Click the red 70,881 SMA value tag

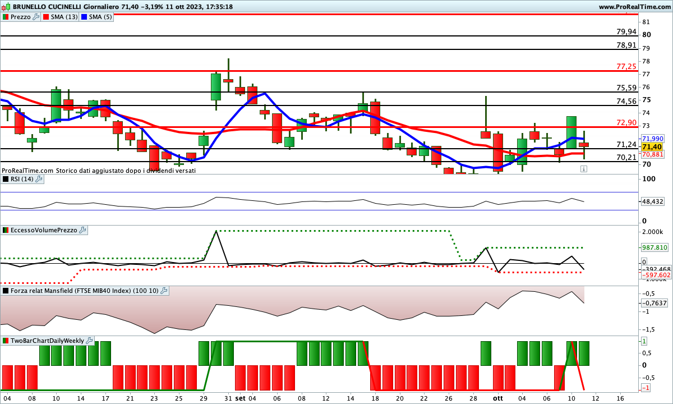tap(653, 154)
